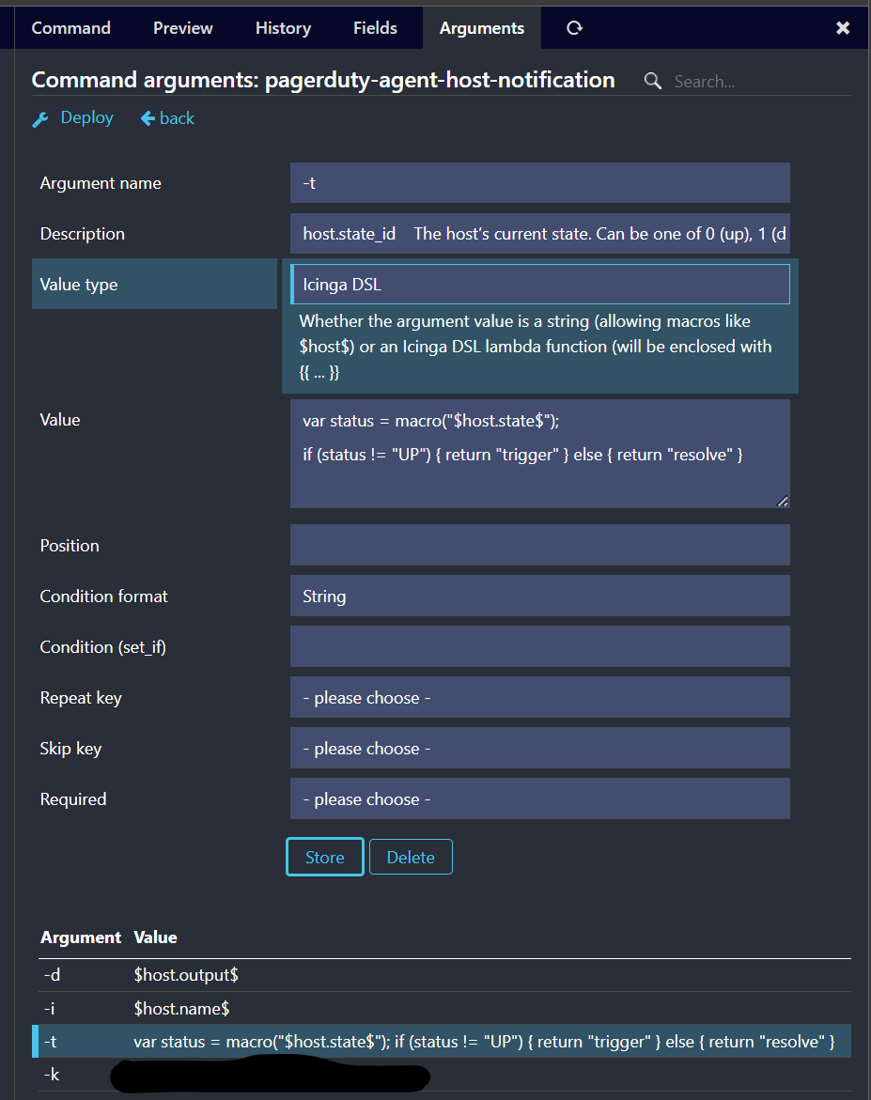Click the Argument name label
The height and width of the screenshot is (1100, 871).
tap(101, 183)
